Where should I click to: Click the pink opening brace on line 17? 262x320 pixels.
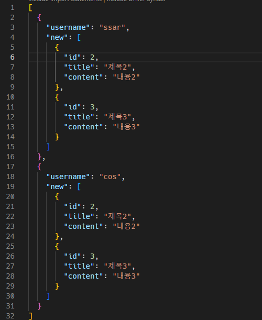[39, 167]
